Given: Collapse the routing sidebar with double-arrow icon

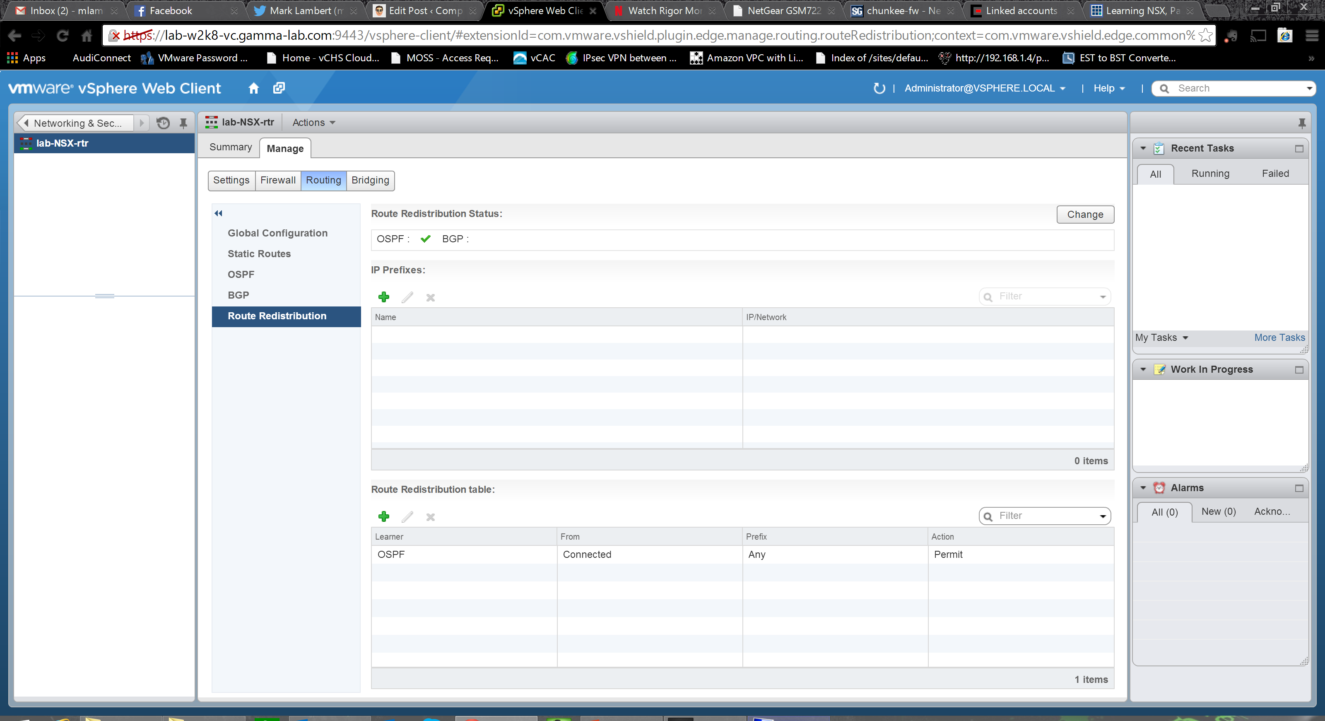Looking at the screenshot, I should click(218, 213).
